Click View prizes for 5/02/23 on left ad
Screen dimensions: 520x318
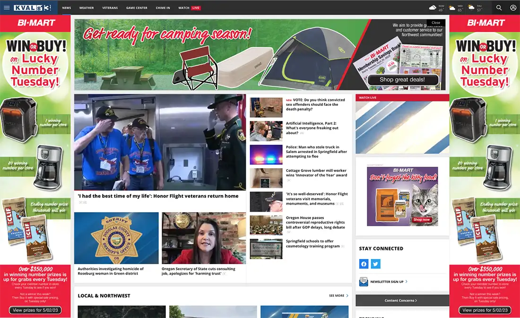click(x=35, y=310)
